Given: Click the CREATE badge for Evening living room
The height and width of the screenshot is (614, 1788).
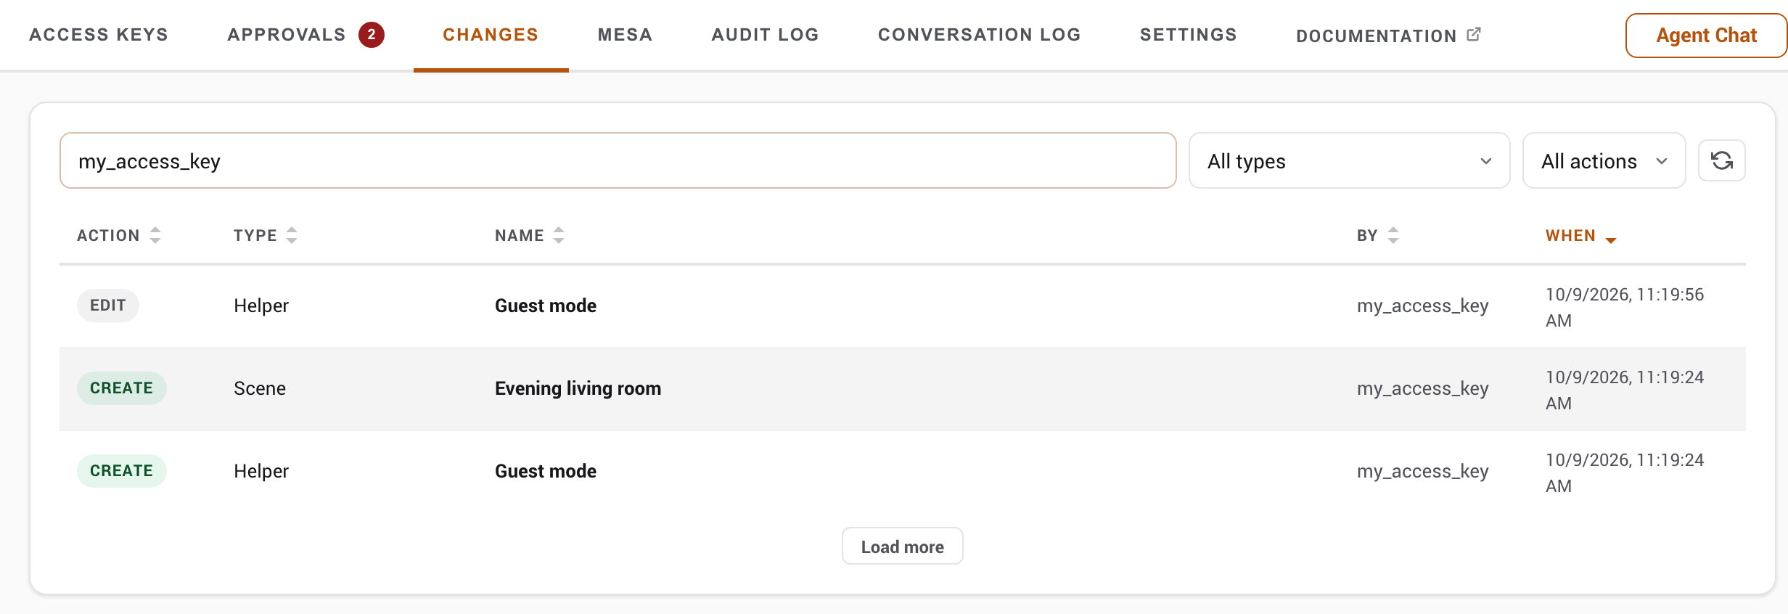Looking at the screenshot, I should click(x=122, y=388).
